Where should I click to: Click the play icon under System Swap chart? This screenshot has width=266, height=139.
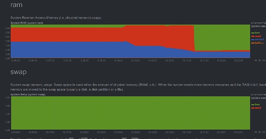tap(260, 132)
